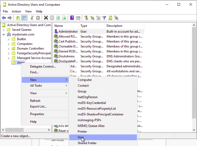Click the Domain Controllers folder icon
This screenshot has width=197, height=146.
coord(14,49)
